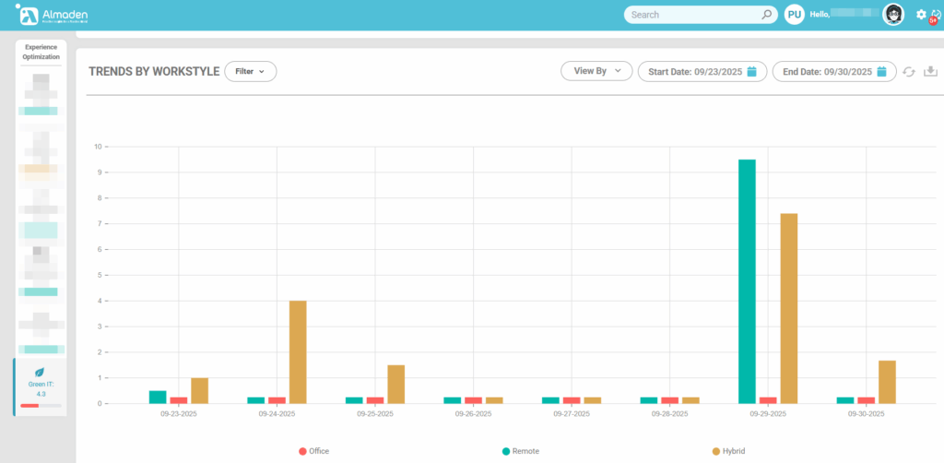
Task: Refresh the trends chart data
Action: 909,72
